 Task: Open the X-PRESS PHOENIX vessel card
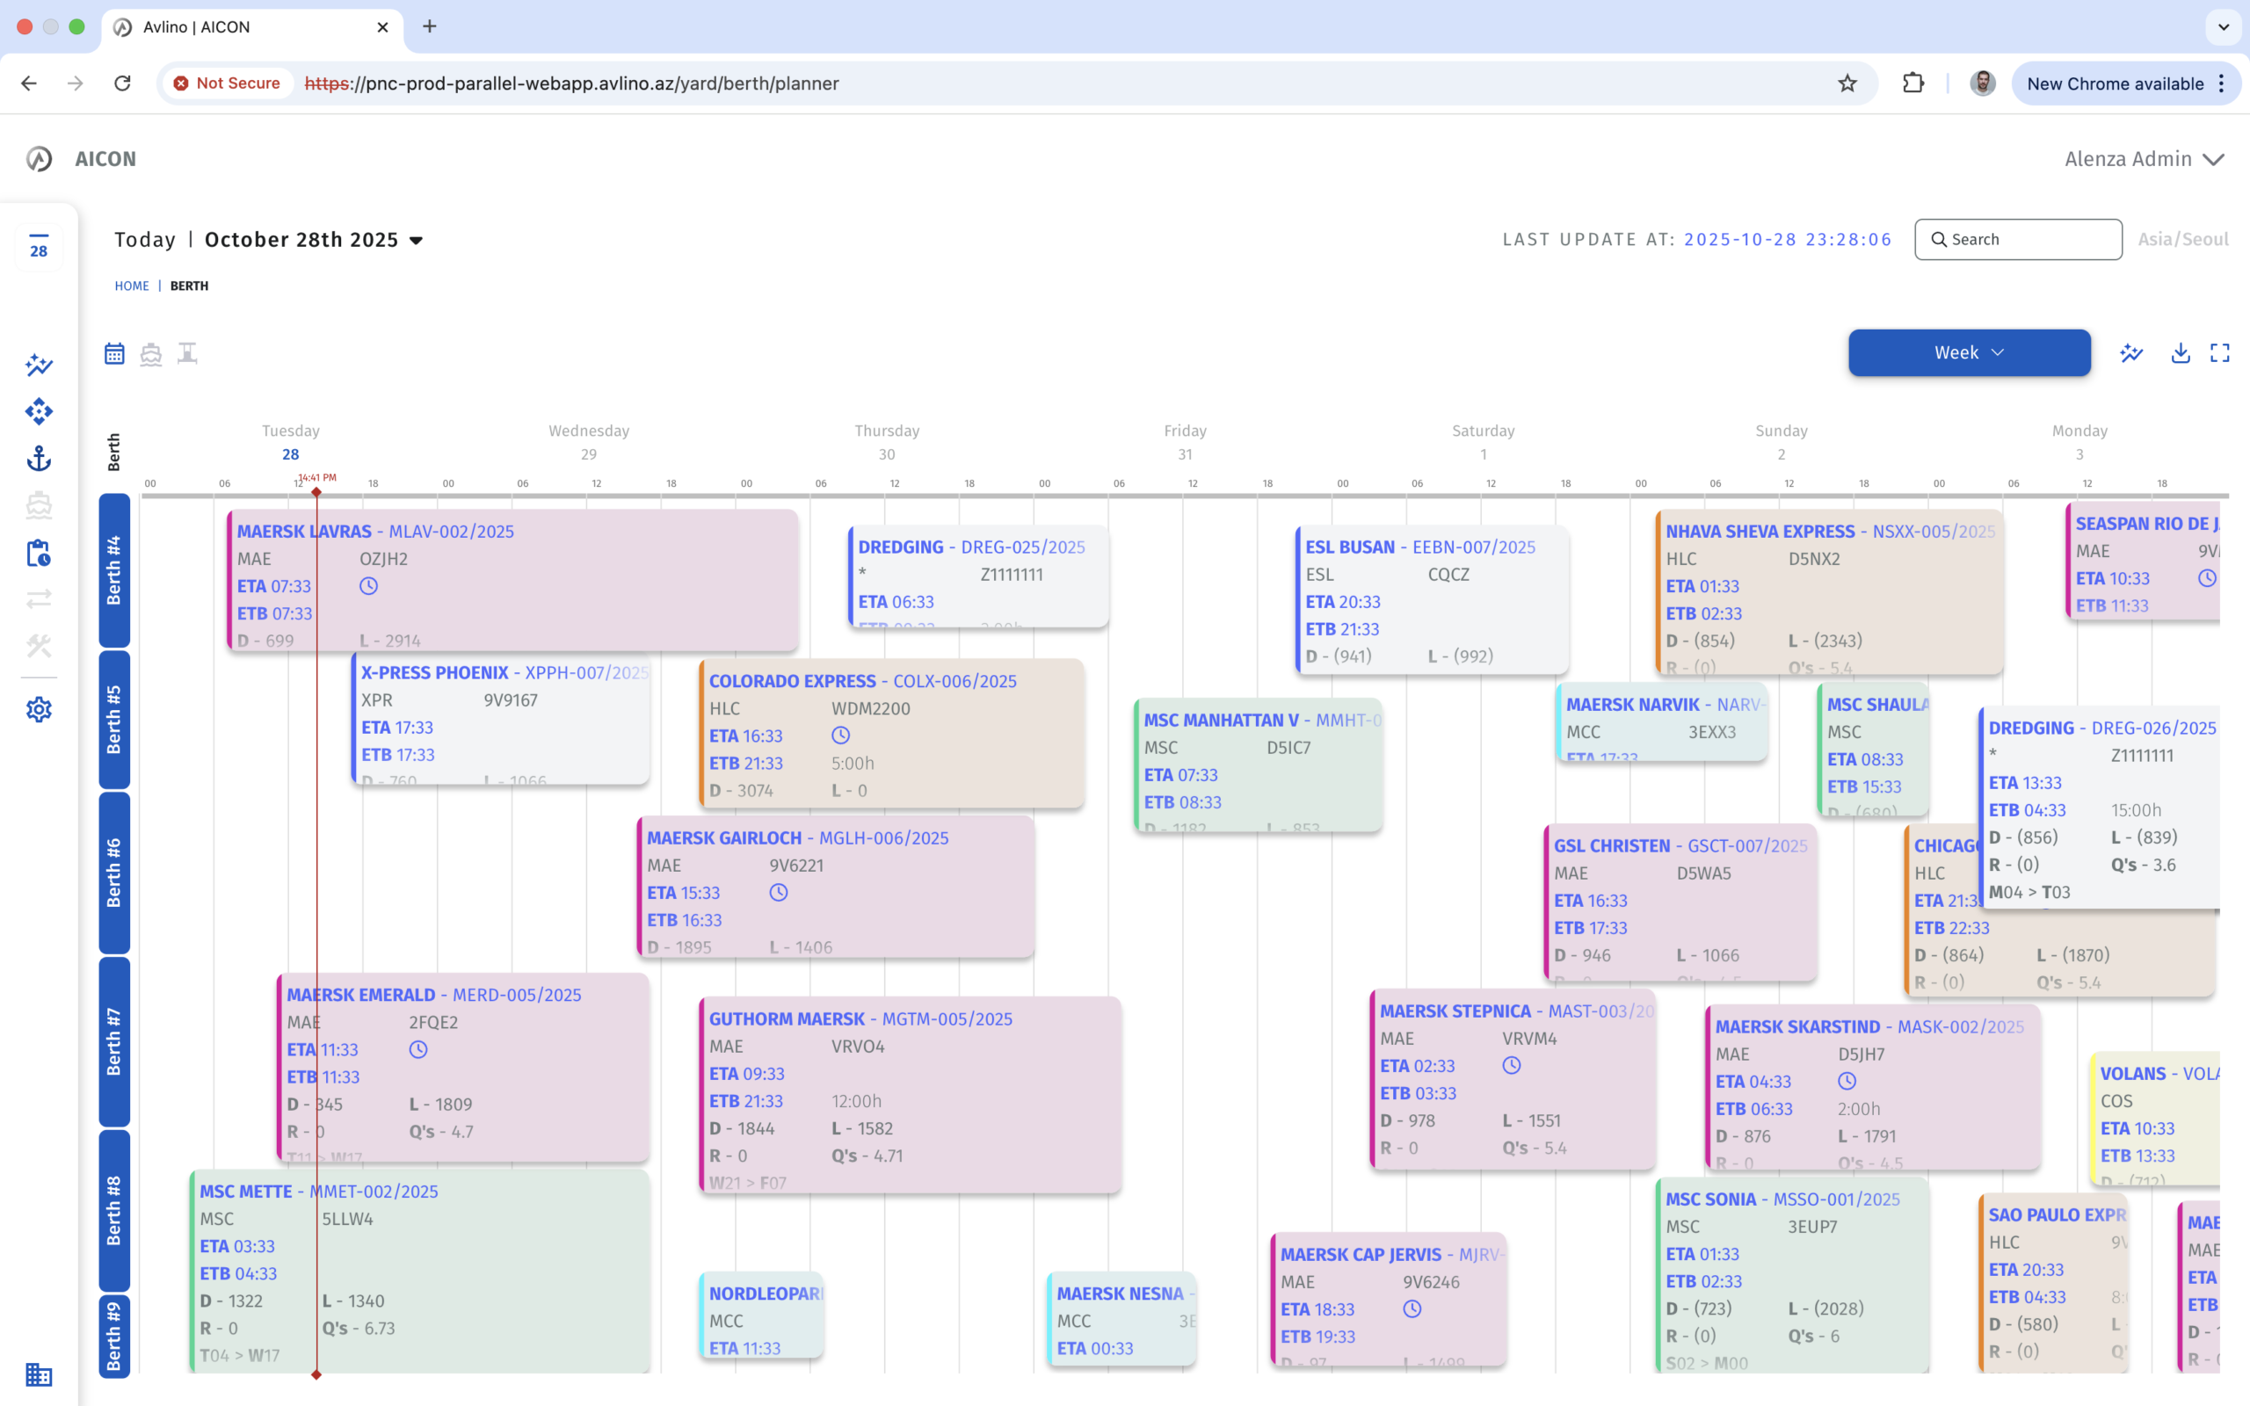501,718
